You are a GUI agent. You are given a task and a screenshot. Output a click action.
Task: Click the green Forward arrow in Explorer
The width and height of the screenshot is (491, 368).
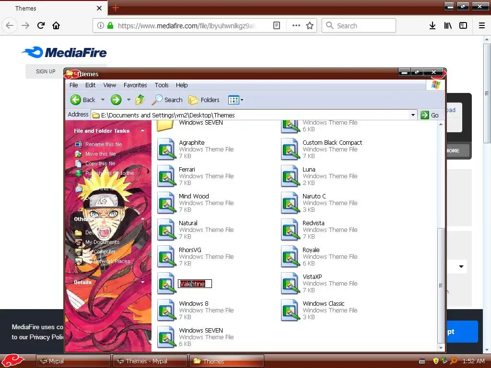click(116, 100)
